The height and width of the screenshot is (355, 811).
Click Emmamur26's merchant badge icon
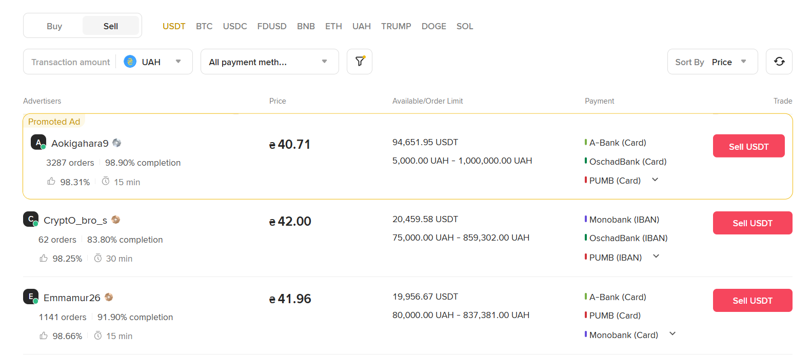click(109, 298)
